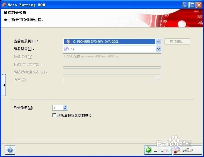Maximize the Nero Burning ROM window
Viewport: 204px width, 157px height.
point(192,5)
